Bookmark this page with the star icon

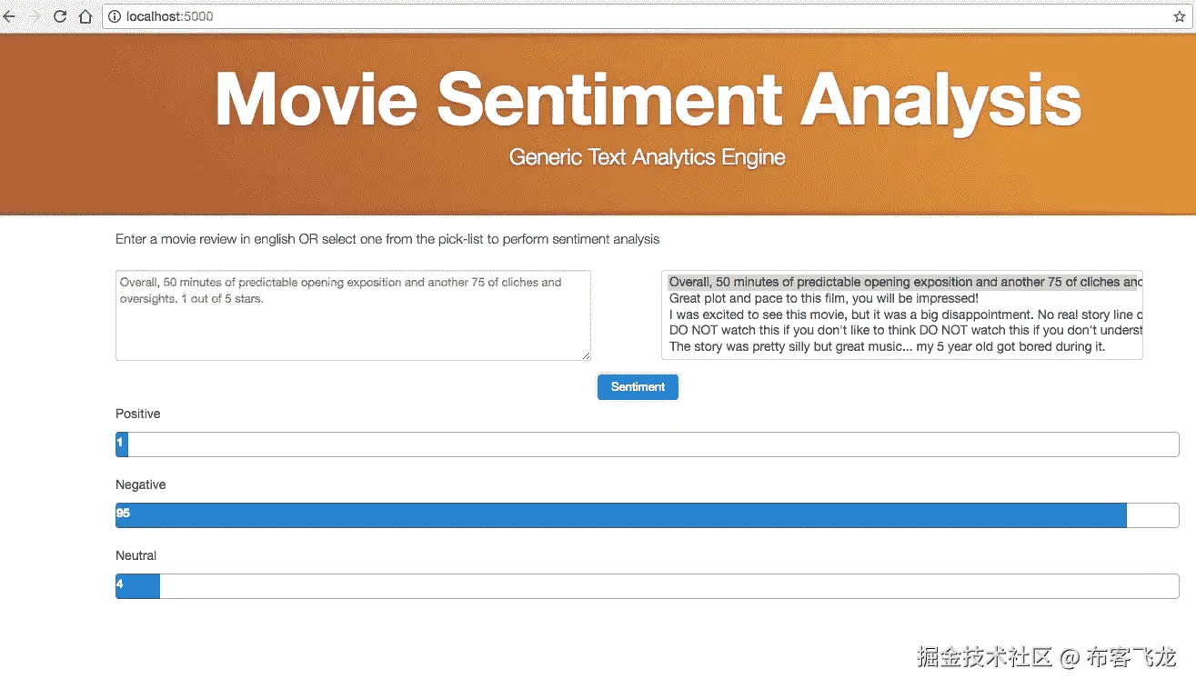click(x=1180, y=16)
